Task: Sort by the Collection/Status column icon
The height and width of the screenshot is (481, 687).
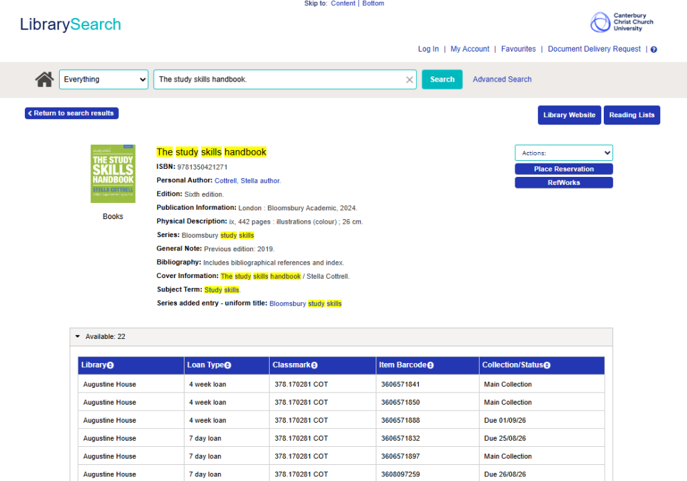Action: (547, 366)
